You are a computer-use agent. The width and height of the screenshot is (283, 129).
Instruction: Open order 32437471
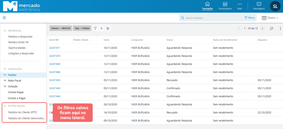coord(54,48)
